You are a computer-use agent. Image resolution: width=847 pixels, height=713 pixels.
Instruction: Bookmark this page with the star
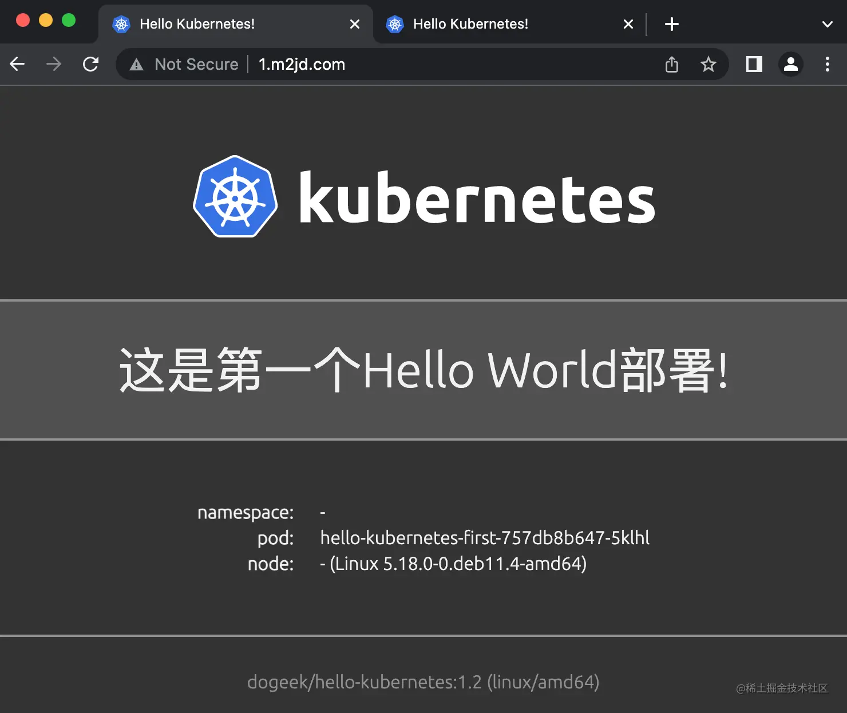[x=709, y=64]
